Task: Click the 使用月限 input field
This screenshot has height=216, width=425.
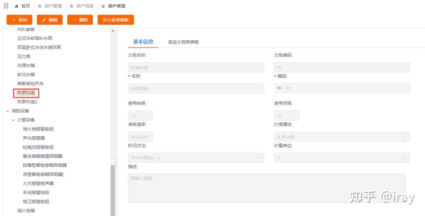Action: pos(287,116)
